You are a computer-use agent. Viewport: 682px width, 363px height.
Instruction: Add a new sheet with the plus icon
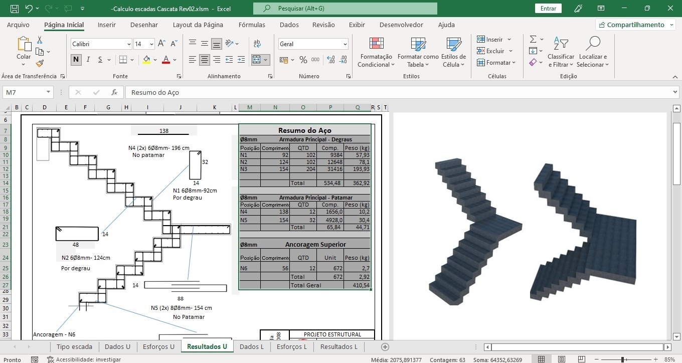pos(385,346)
